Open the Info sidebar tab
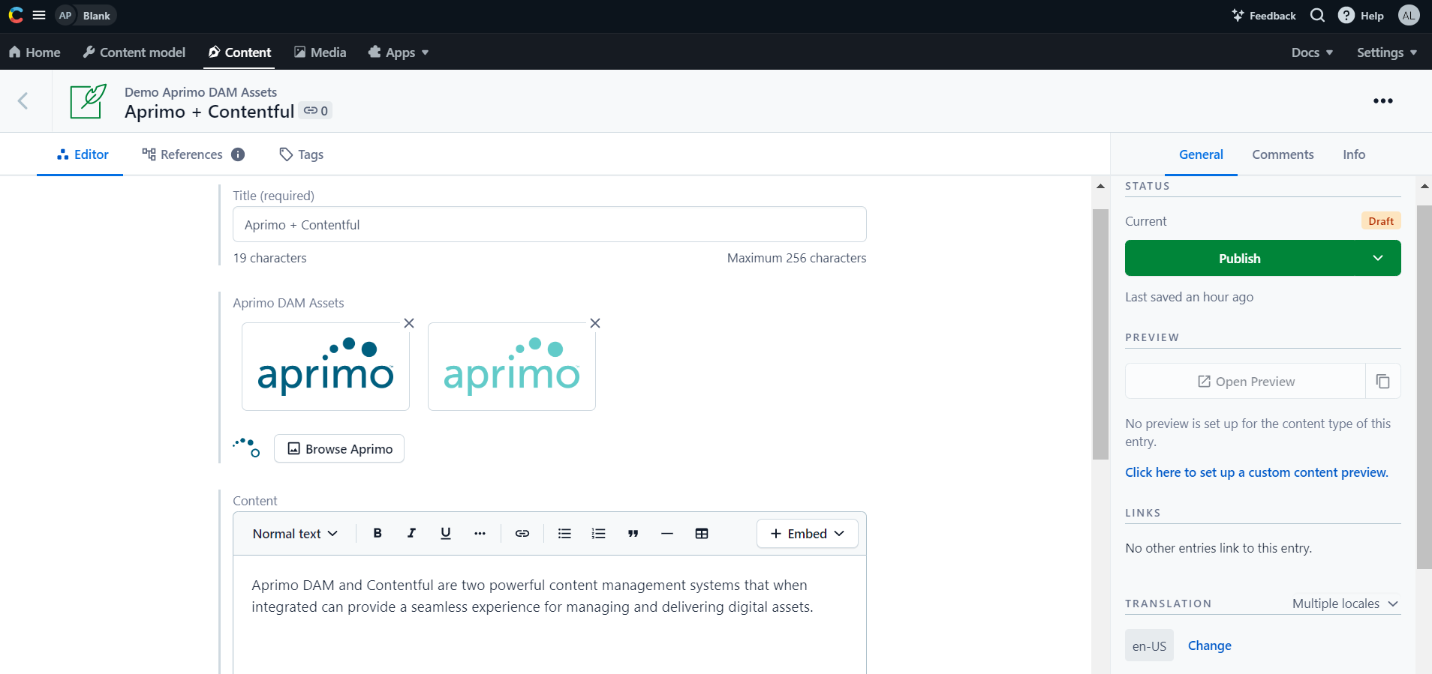Image resolution: width=1432 pixels, height=674 pixels. click(1354, 154)
